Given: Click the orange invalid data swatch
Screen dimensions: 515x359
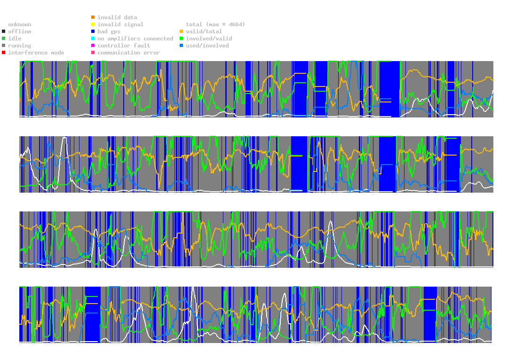Looking at the screenshot, I should pos(93,17).
